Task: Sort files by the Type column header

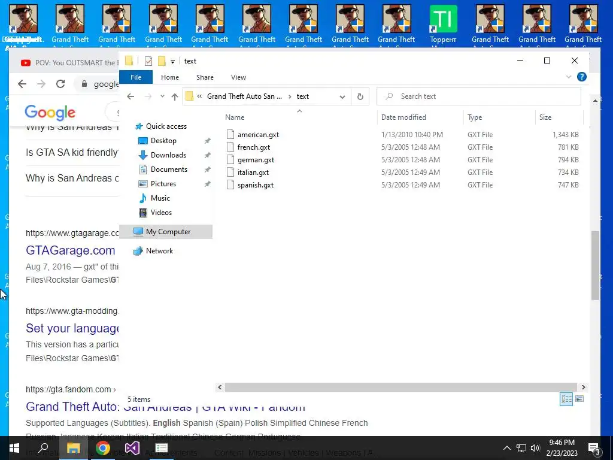Action: click(x=475, y=117)
